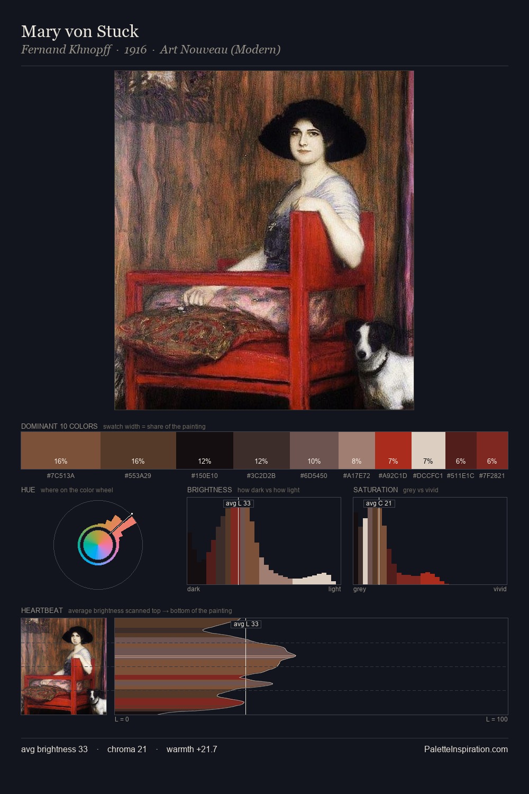Click the '#511E1C' hex code label
Image resolution: width=529 pixels, height=794 pixels.
click(461, 475)
